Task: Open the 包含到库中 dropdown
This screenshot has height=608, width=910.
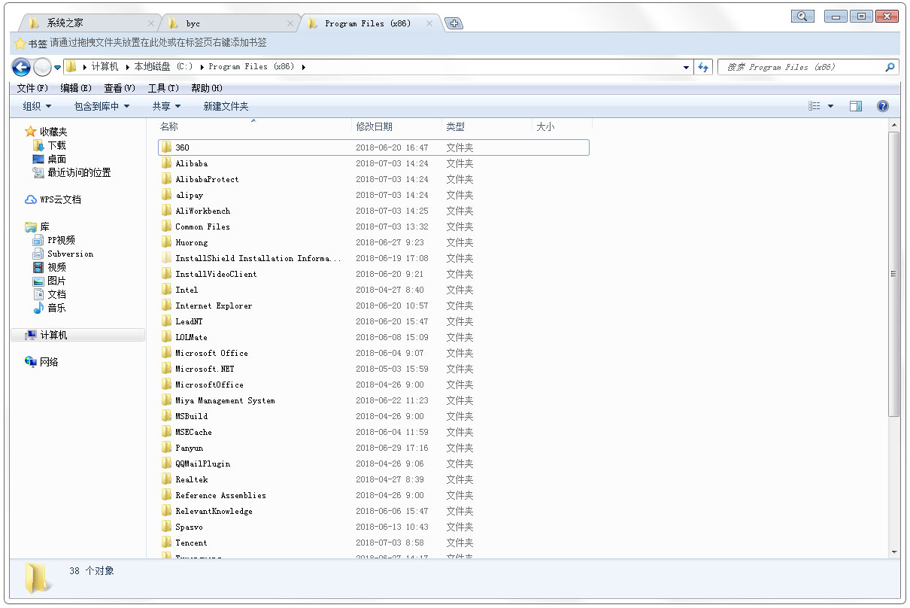Action: tap(102, 106)
